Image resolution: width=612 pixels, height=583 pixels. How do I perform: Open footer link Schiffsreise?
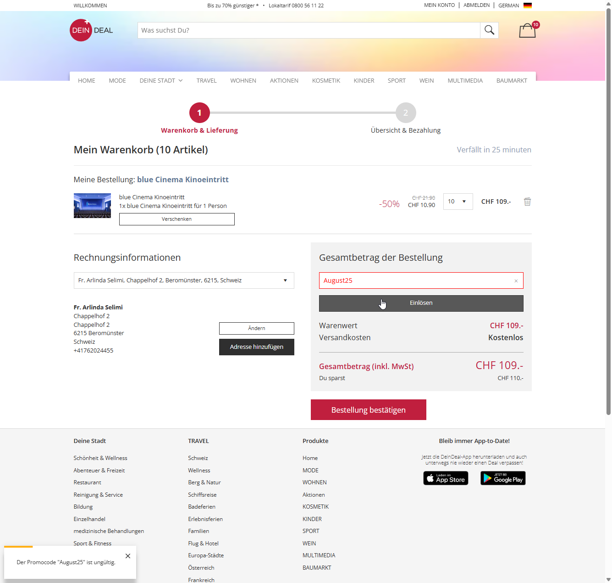click(x=202, y=495)
